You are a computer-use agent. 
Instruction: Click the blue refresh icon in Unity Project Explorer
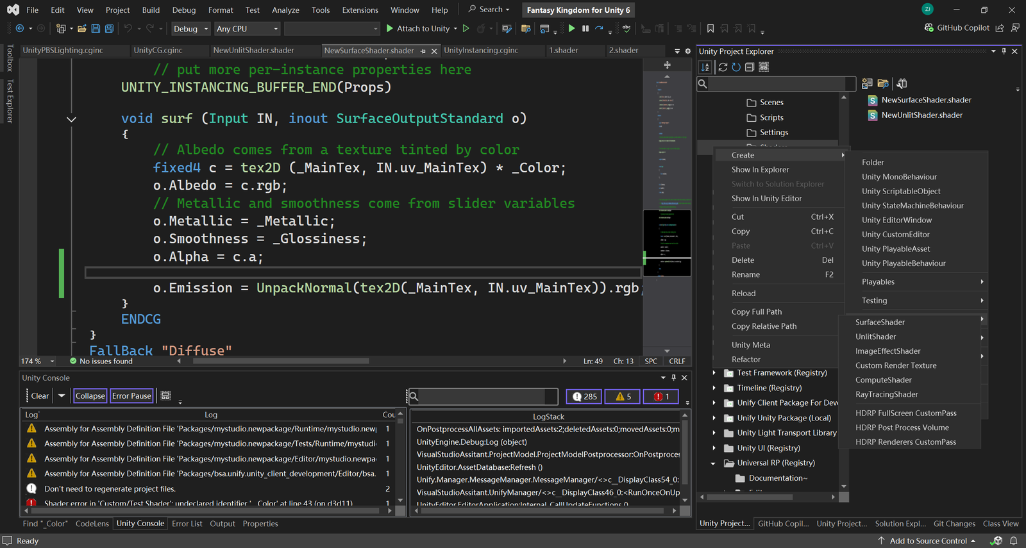pos(736,67)
